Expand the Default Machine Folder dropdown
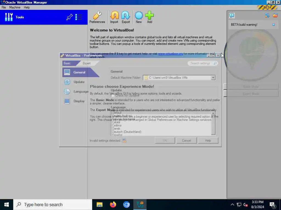 [x=213, y=78]
